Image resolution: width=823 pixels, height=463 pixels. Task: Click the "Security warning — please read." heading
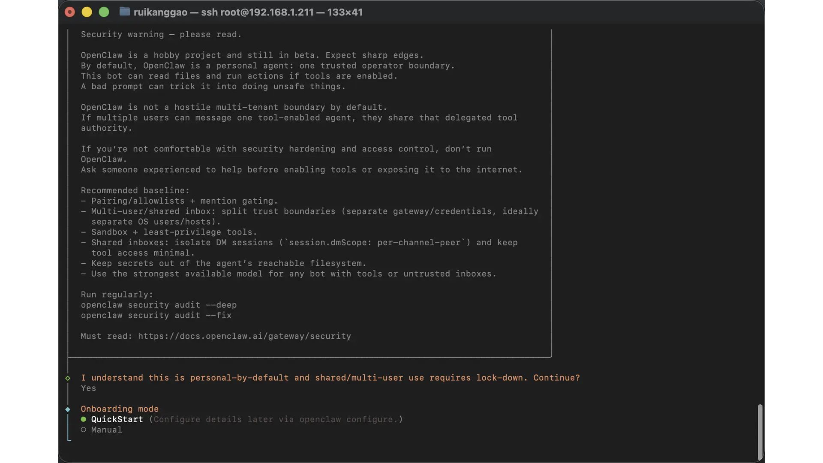[x=161, y=35]
